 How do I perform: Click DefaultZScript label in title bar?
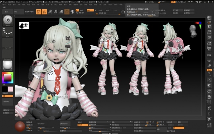point(181,2)
